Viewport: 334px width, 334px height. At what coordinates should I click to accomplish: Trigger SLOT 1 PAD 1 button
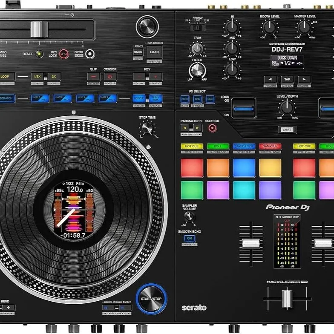point(40,99)
